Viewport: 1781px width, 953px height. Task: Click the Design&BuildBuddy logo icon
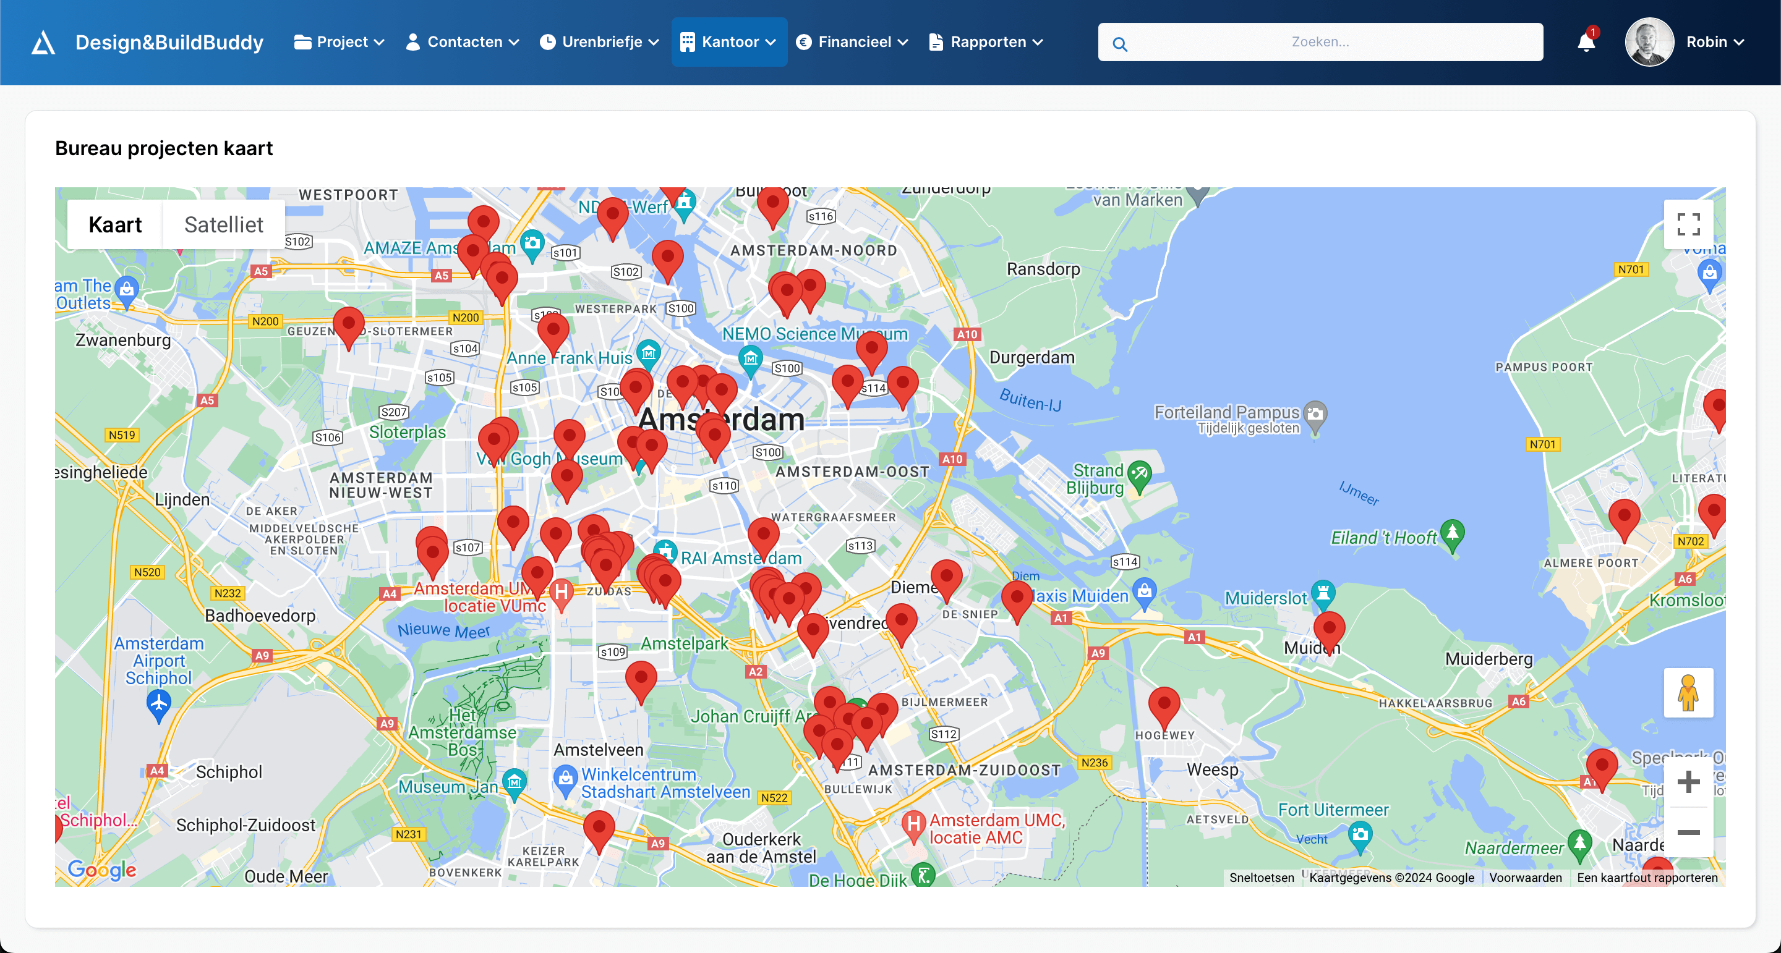(x=43, y=42)
